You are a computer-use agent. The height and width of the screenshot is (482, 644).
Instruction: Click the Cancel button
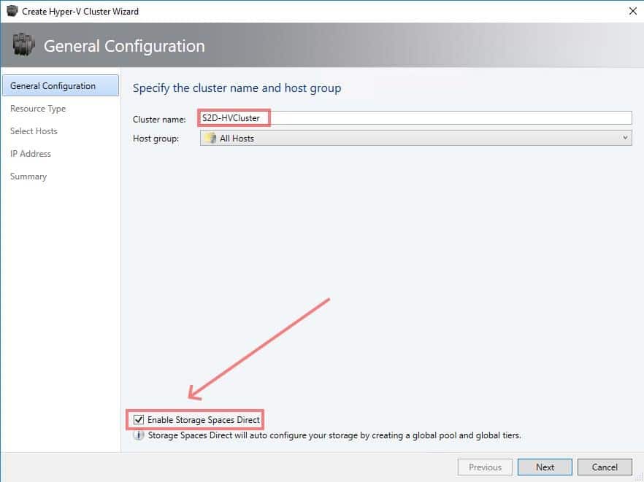tap(605, 467)
